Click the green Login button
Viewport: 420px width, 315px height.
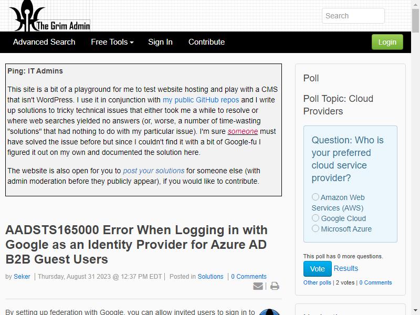pyautogui.click(x=387, y=42)
